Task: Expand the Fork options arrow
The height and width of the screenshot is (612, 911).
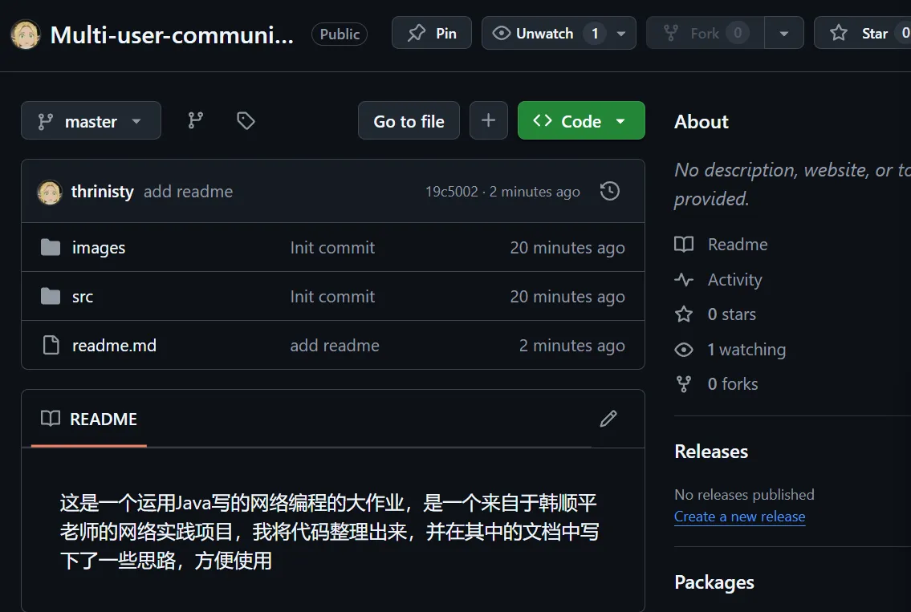Action: tap(784, 33)
